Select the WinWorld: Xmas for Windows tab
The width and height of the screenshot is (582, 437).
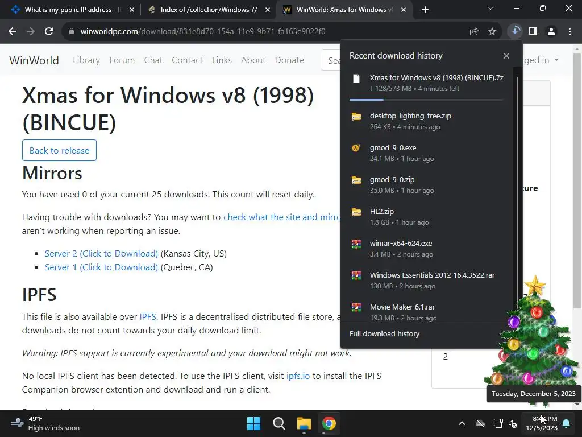344,10
